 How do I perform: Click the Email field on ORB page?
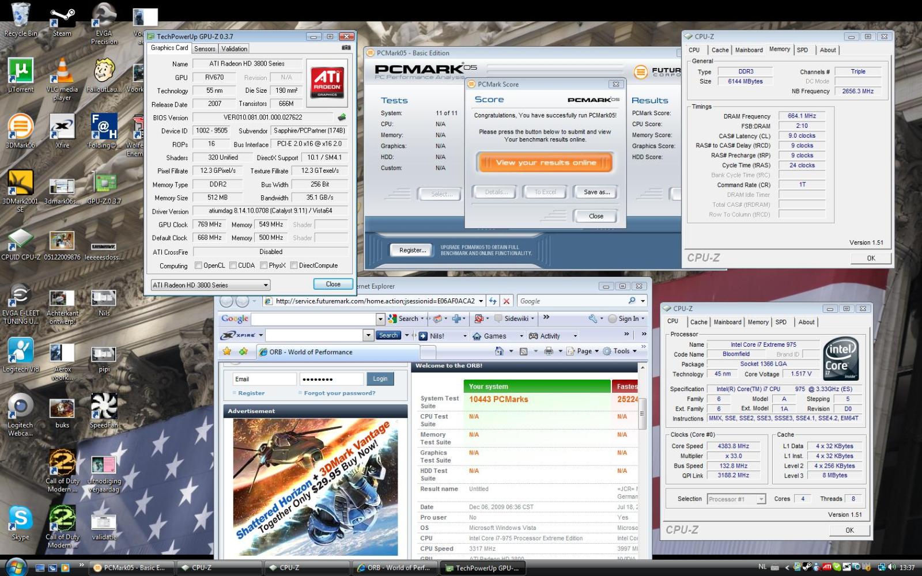coord(264,379)
